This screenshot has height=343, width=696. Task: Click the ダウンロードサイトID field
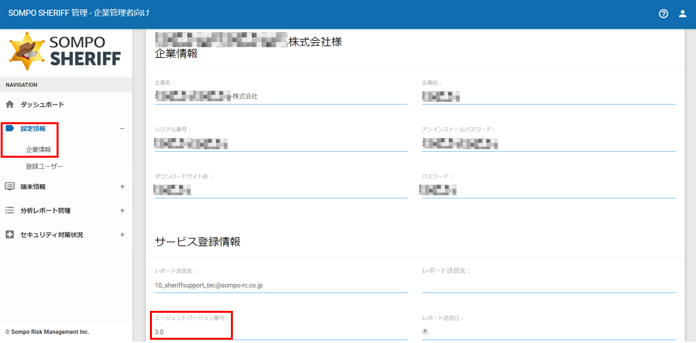[282, 191]
